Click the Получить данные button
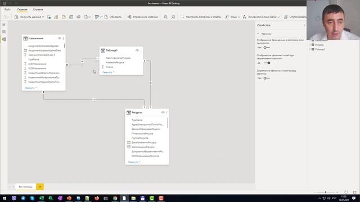 pyautogui.click(x=29, y=17)
